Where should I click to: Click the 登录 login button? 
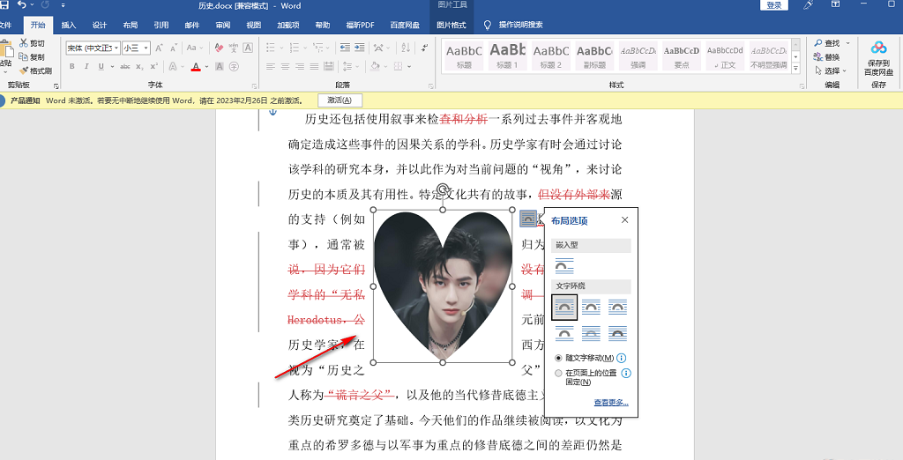coord(774,5)
